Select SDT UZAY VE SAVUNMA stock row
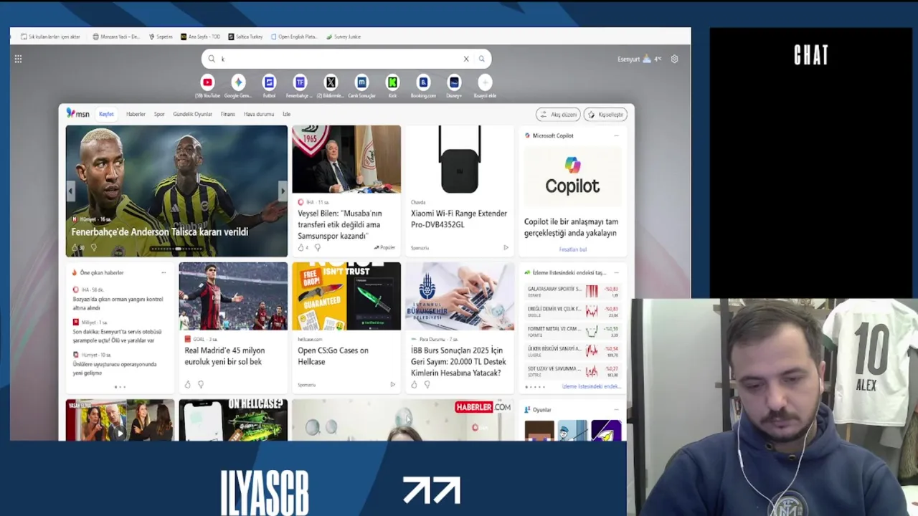Image resolution: width=918 pixels, height=516 pixels. [572, 371]
